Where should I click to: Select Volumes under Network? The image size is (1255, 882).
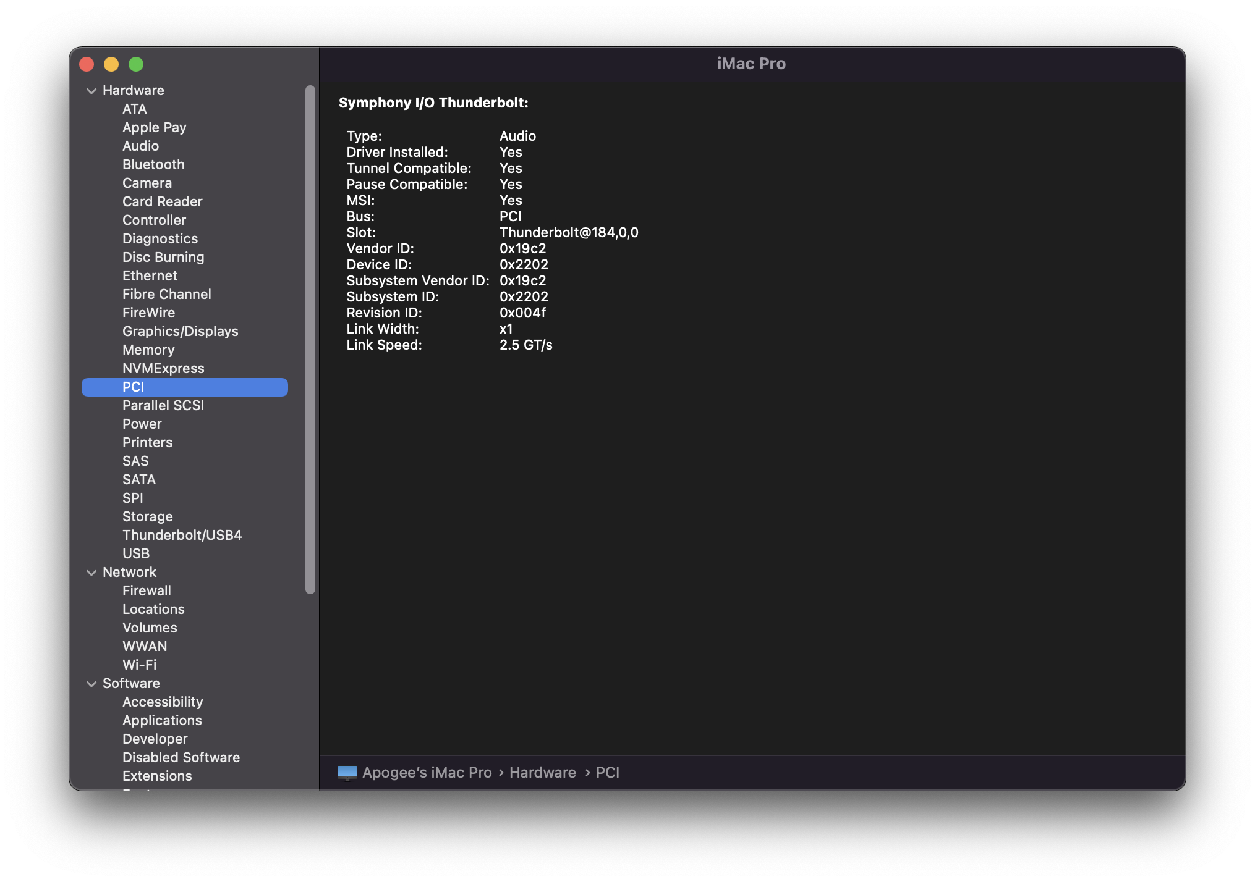[150, 628]
